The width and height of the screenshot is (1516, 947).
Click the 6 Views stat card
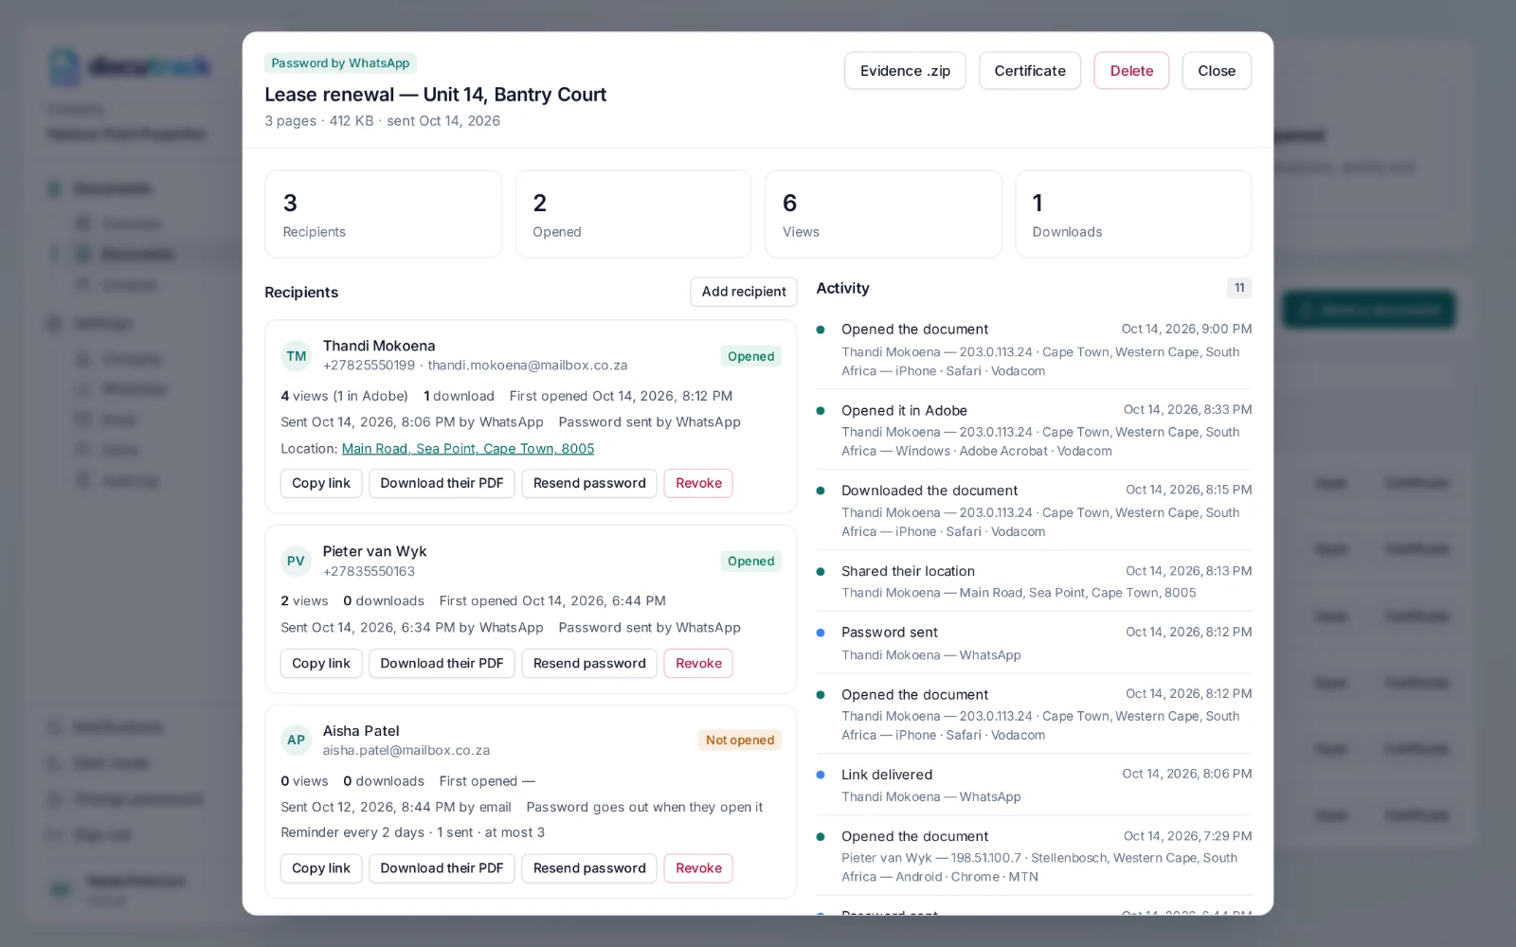(x=883, y=214)
